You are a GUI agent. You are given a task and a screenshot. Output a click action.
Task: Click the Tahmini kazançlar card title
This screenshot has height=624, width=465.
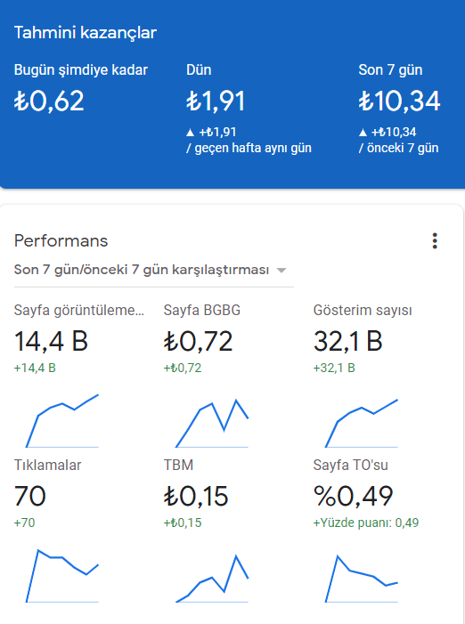click(x=86, y=33)
